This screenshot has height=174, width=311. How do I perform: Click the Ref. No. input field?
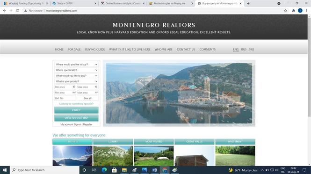pyautogui.click(x=65, y=98)
